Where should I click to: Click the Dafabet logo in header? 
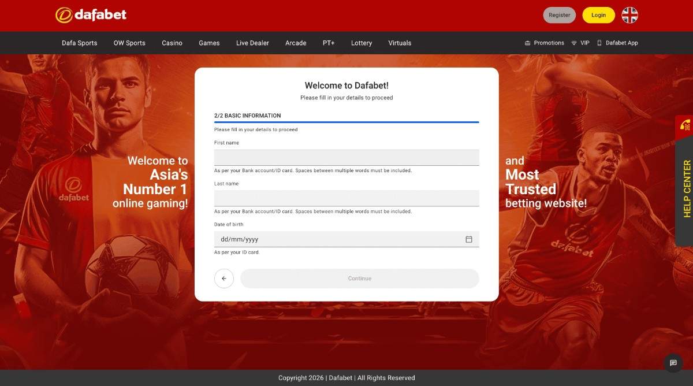point(91,15)
